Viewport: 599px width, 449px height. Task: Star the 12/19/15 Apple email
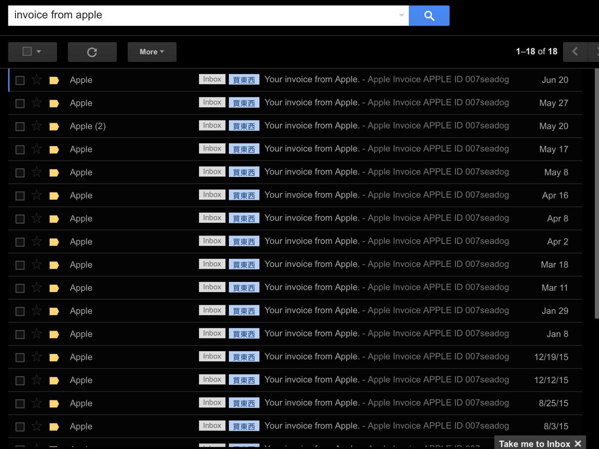(37, 357)
